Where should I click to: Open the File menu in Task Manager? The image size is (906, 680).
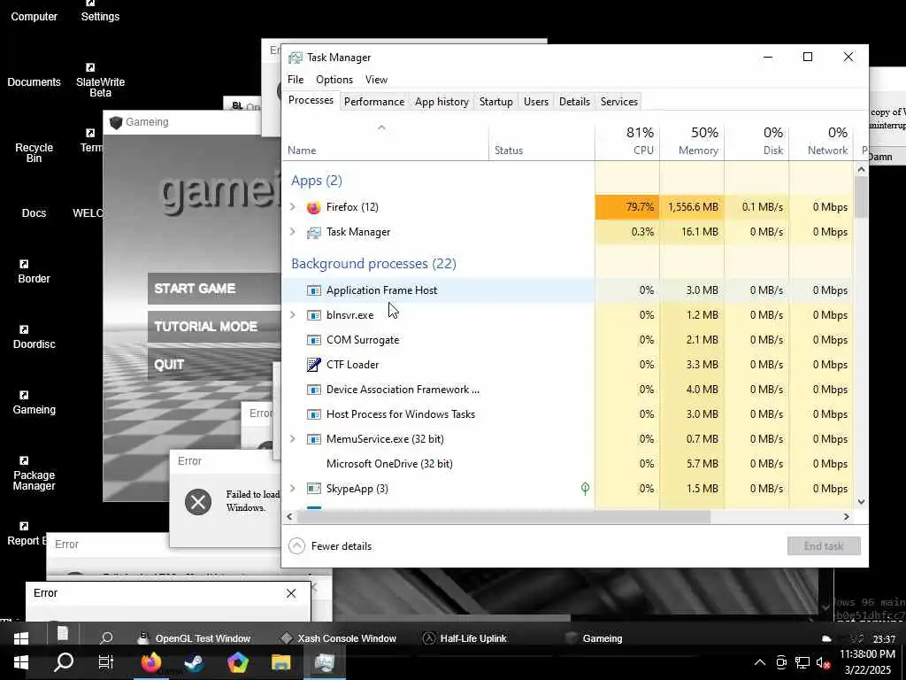(296, 80)
